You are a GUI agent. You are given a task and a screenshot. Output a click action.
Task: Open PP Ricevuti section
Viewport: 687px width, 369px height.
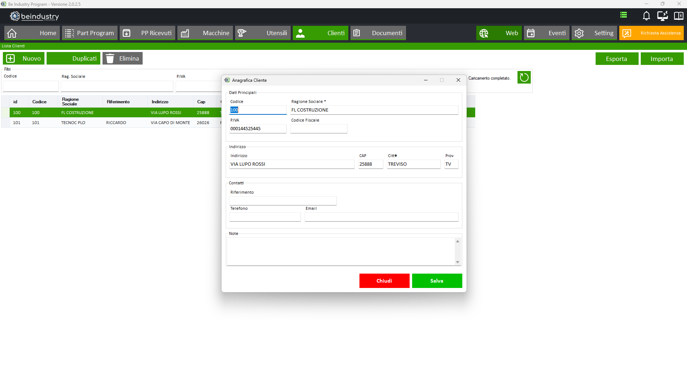(x=147, y=33)
